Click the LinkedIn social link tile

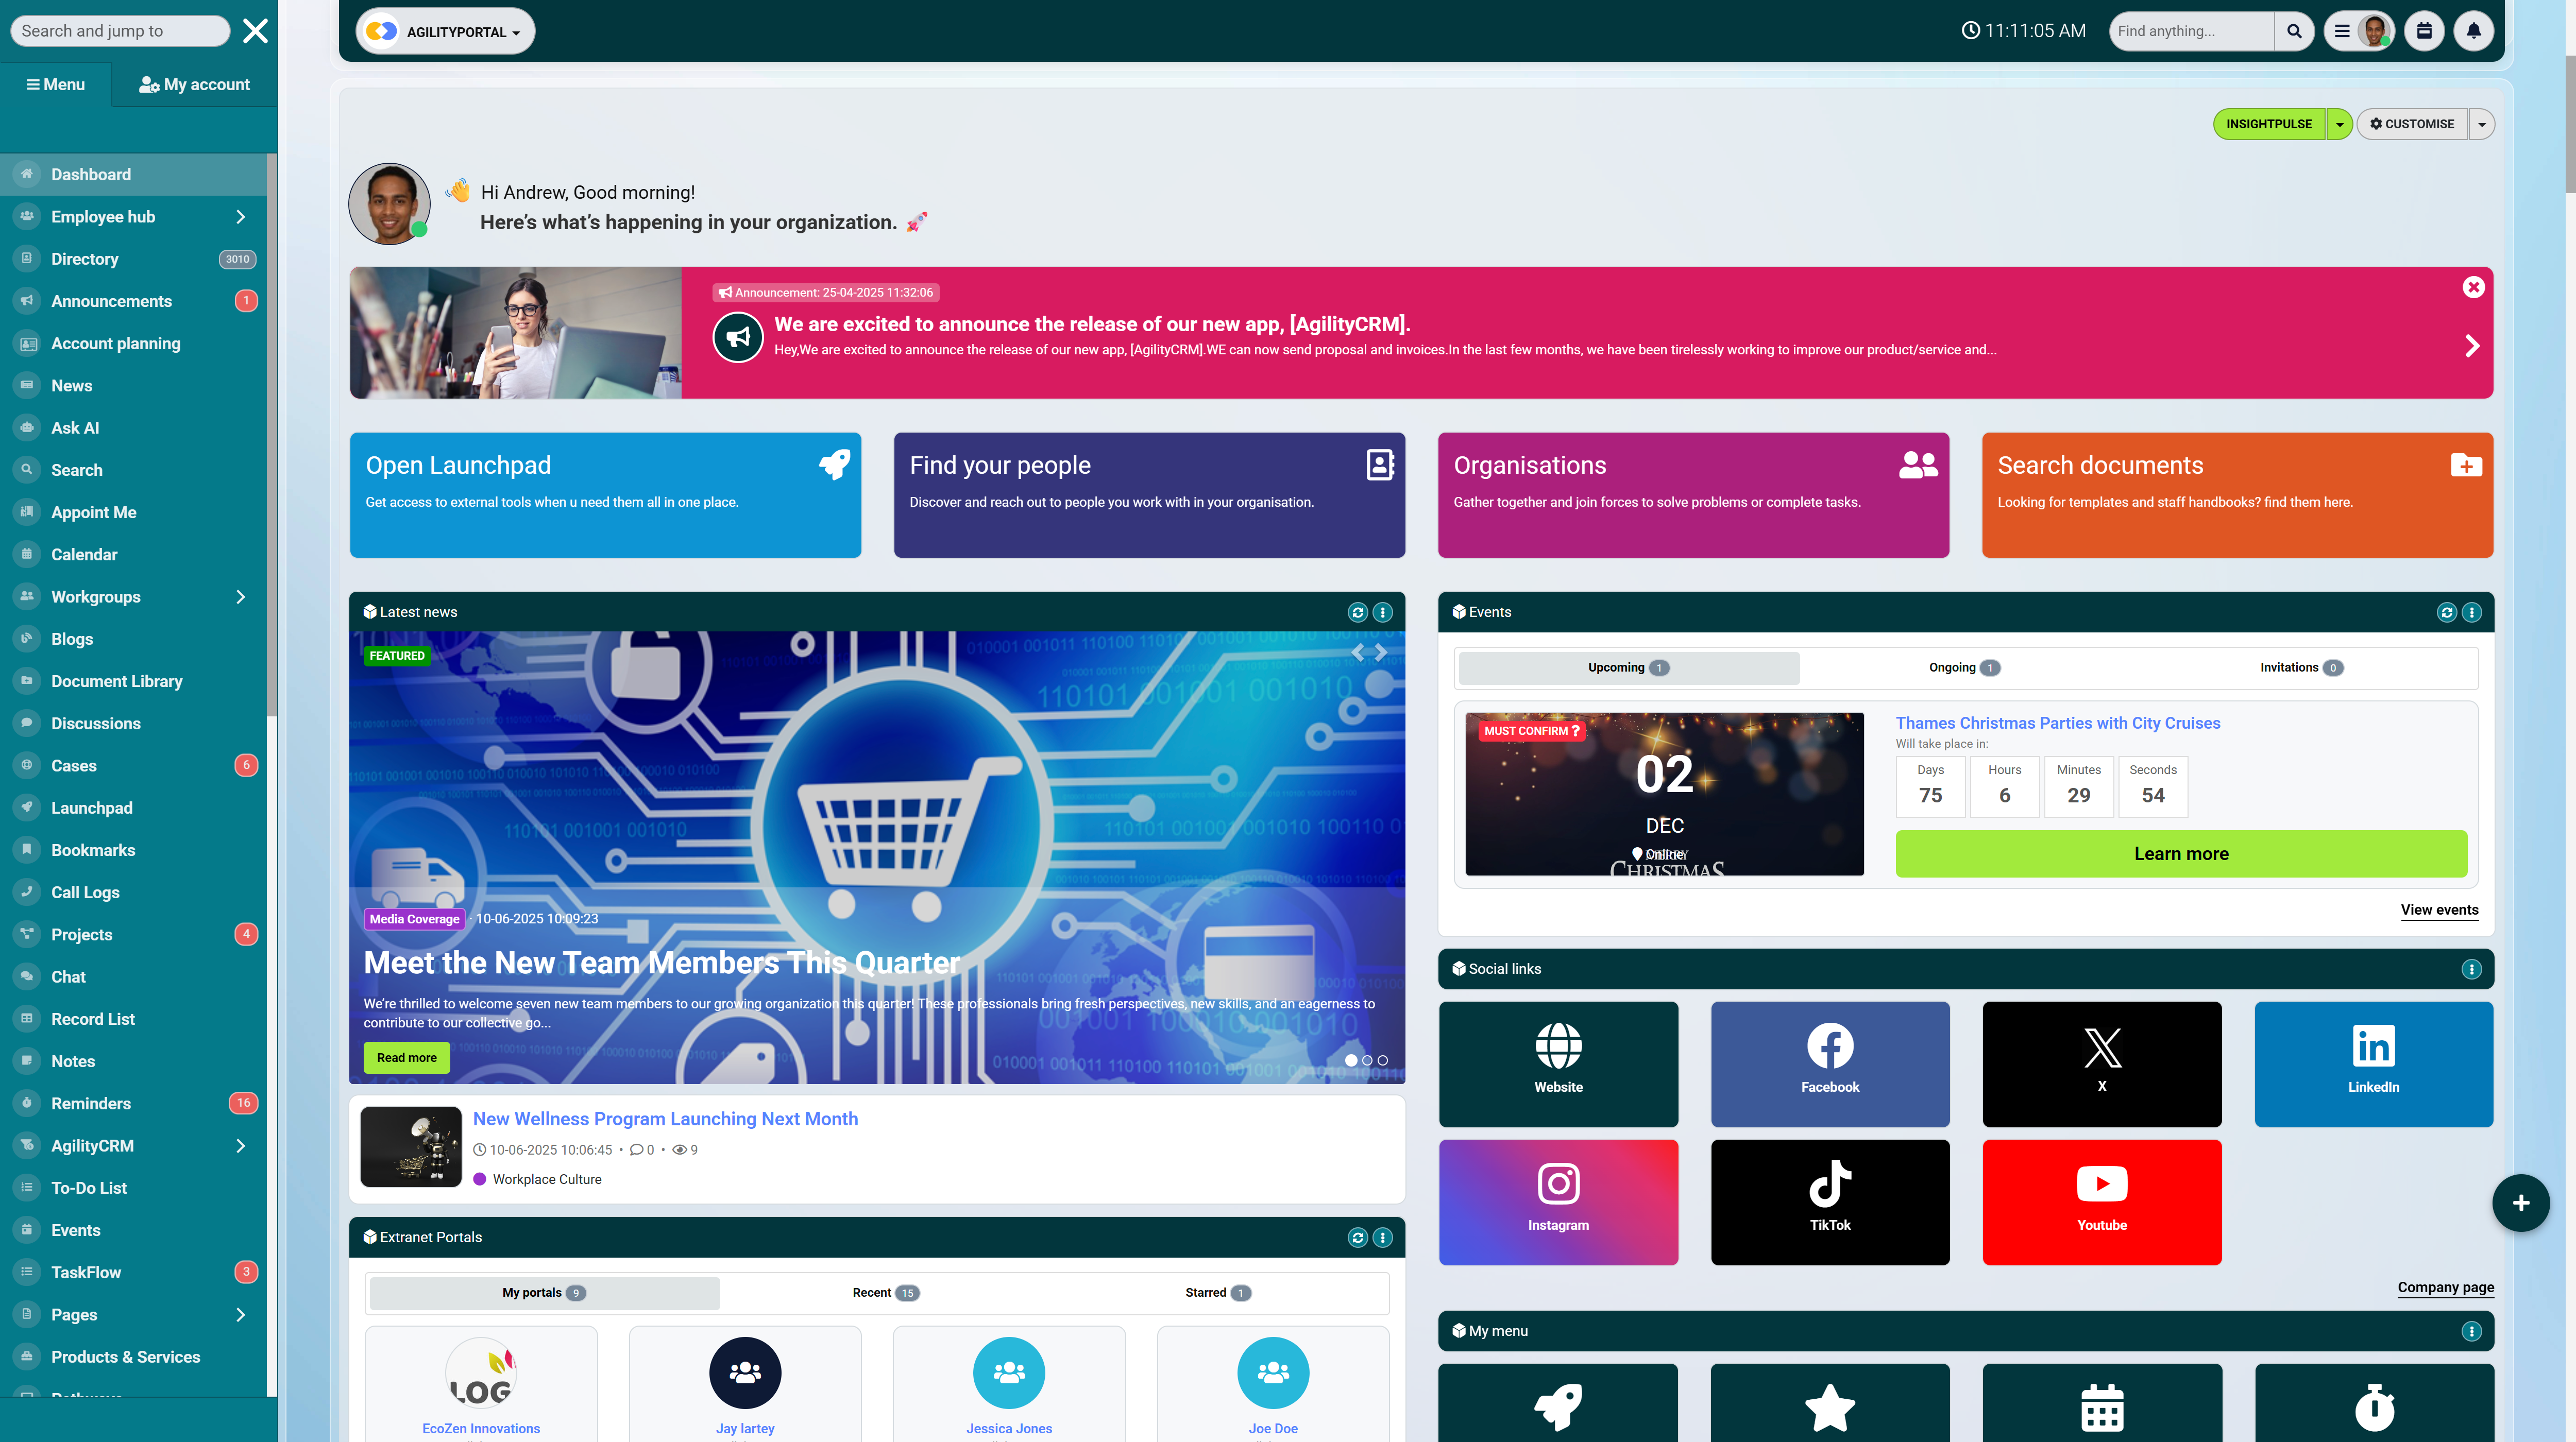2373,1063
